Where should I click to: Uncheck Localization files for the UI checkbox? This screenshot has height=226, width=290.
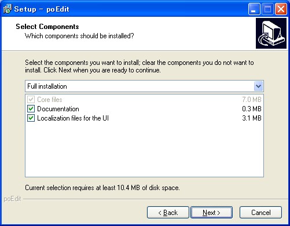coord(31,118)
